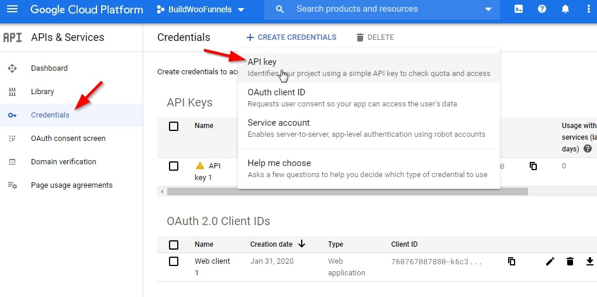Download Web client 1 JSON

click(589, 261)
